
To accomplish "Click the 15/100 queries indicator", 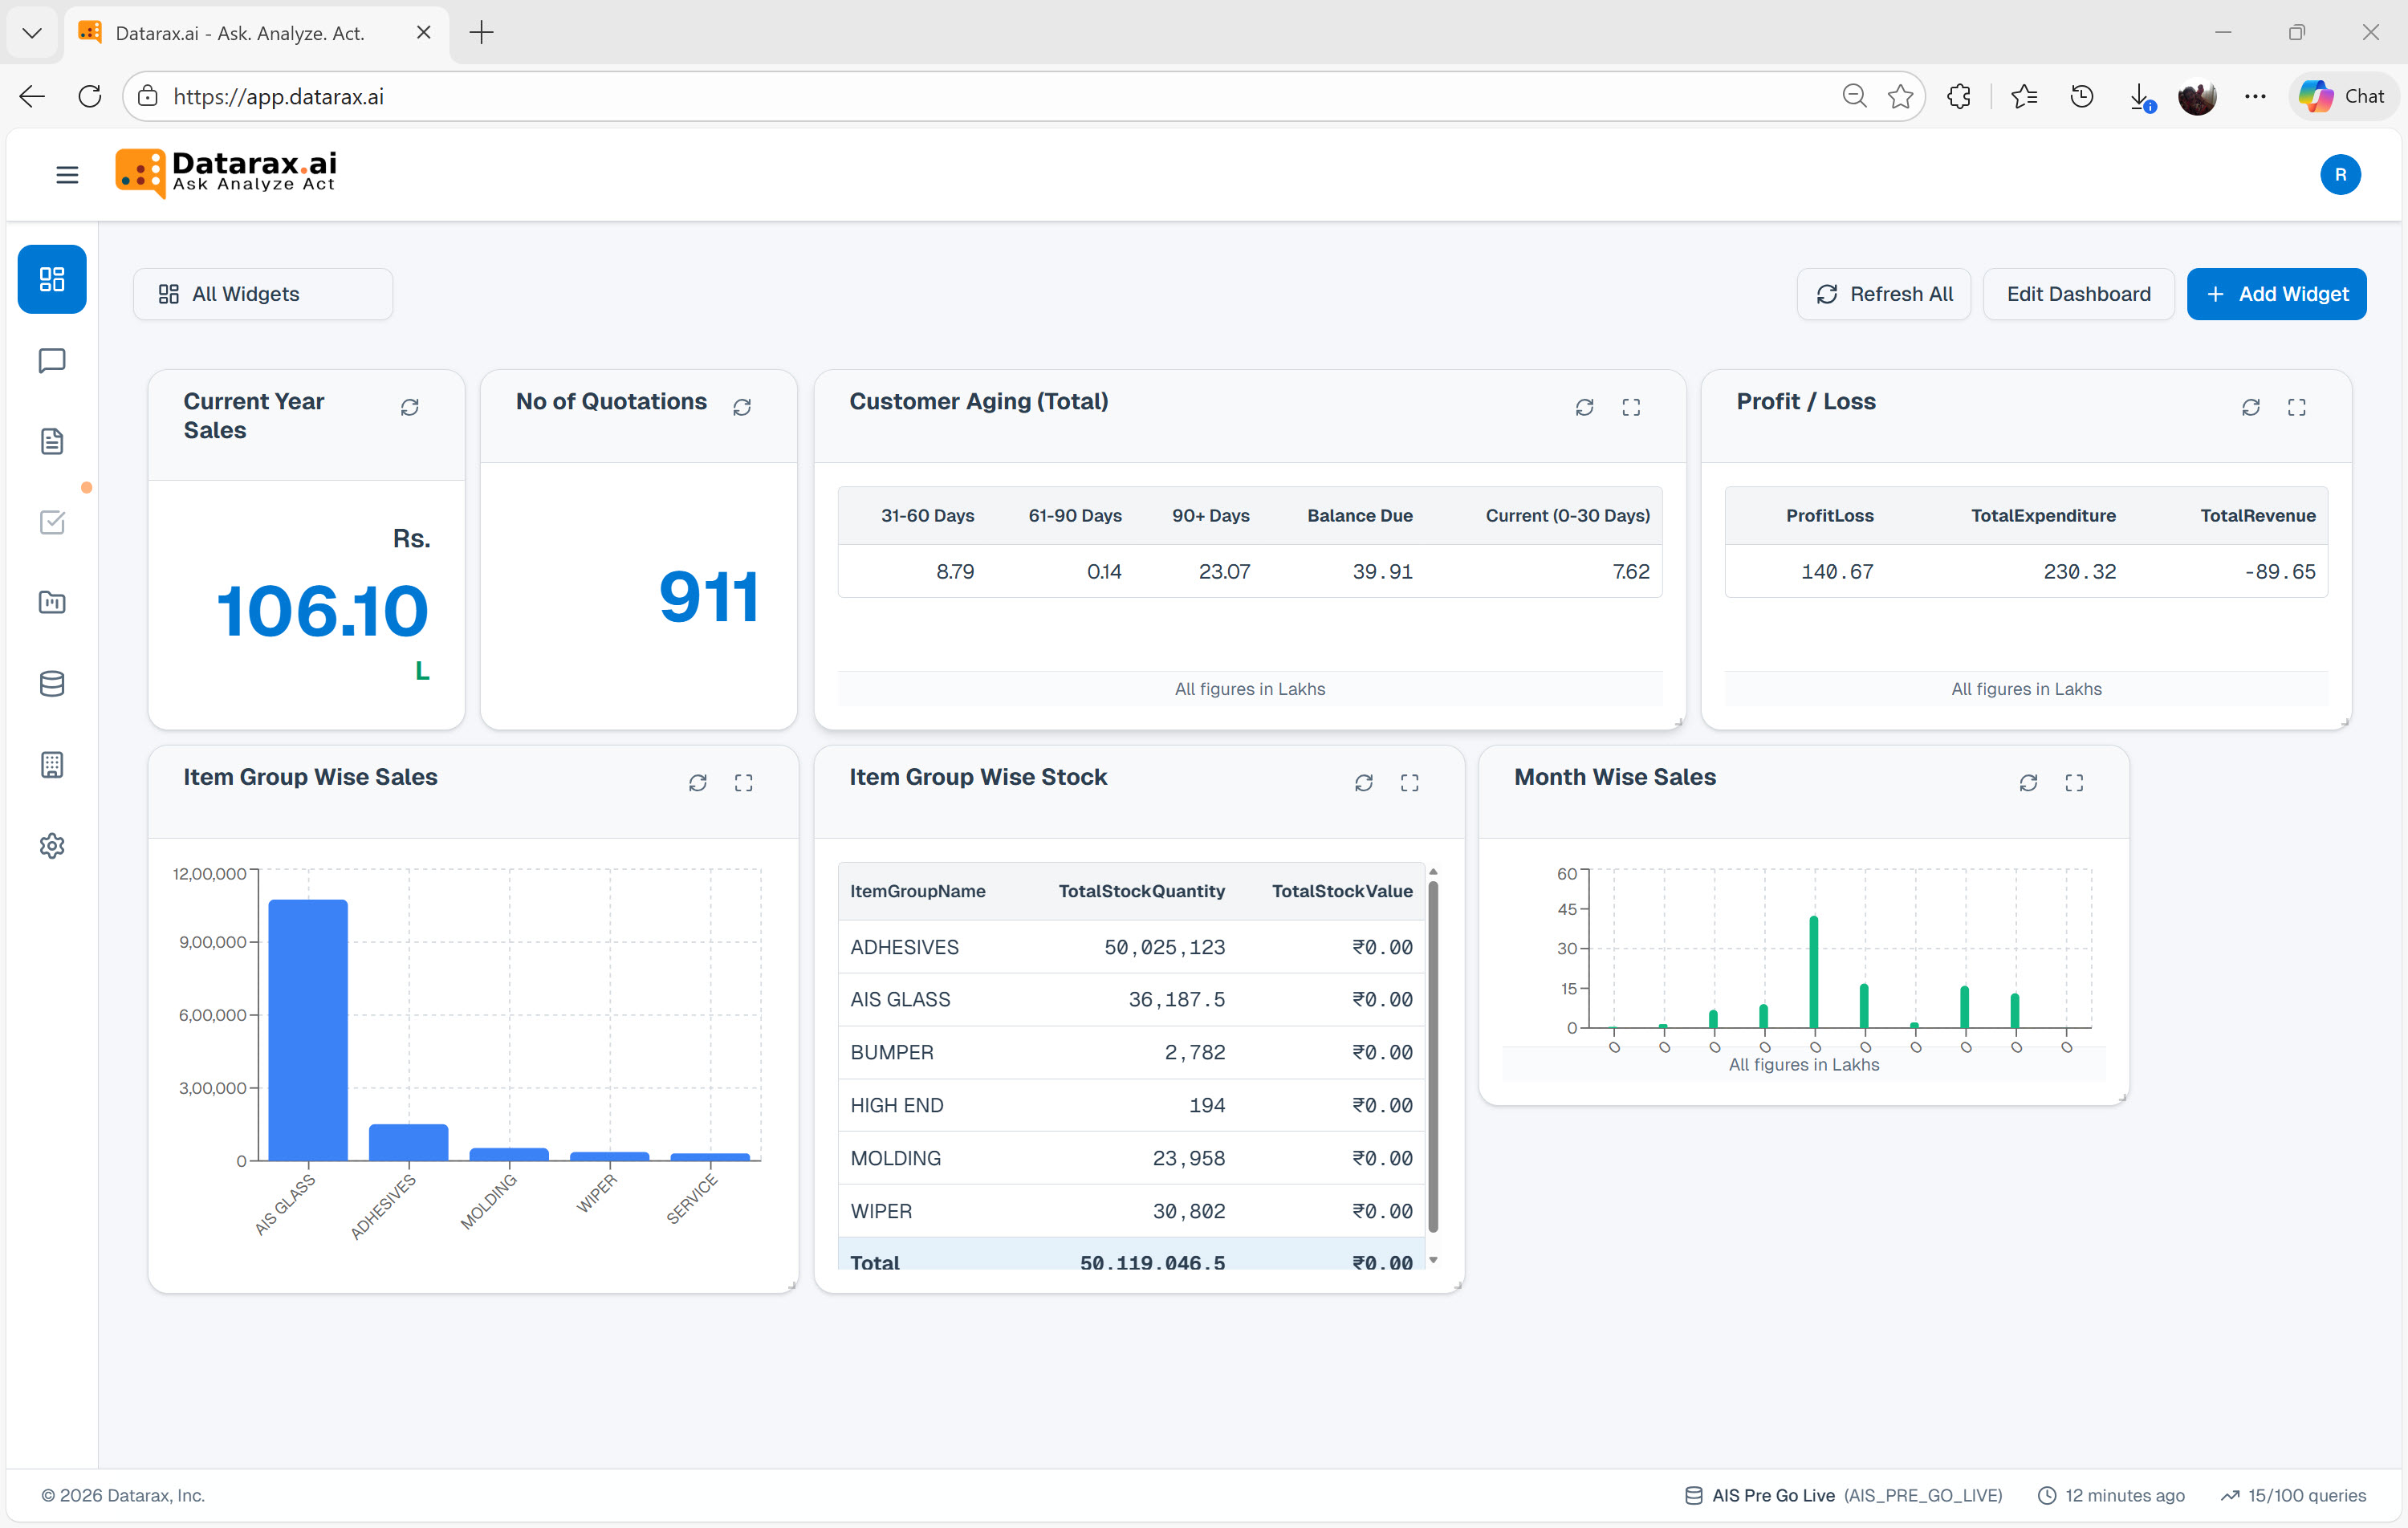I will coord(2294,1496).
